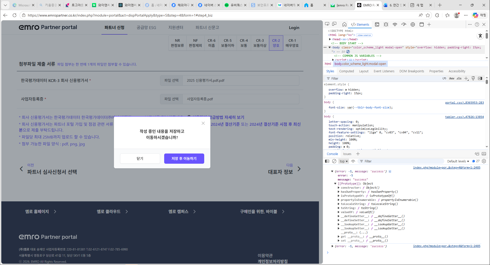
Task: Click the view-source badge link
Action: (x=364, y=35)
